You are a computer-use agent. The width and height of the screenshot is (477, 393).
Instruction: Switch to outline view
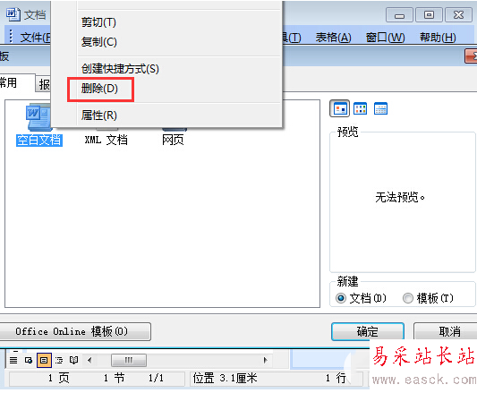(x=59, y=361)
